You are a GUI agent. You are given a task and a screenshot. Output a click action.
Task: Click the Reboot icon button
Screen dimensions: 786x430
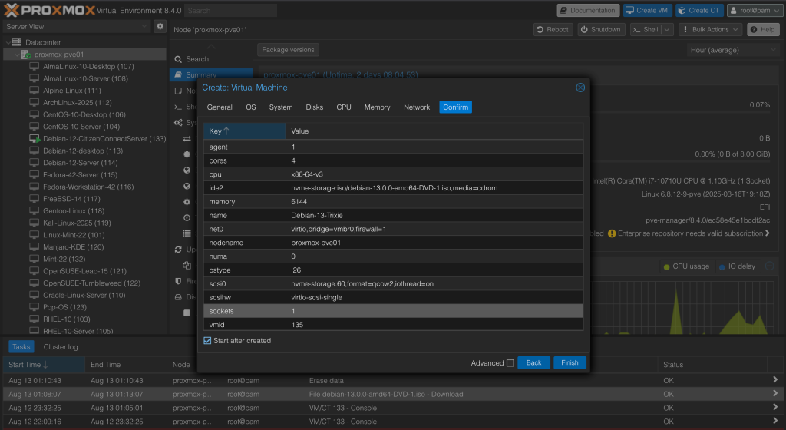[540, 30]
